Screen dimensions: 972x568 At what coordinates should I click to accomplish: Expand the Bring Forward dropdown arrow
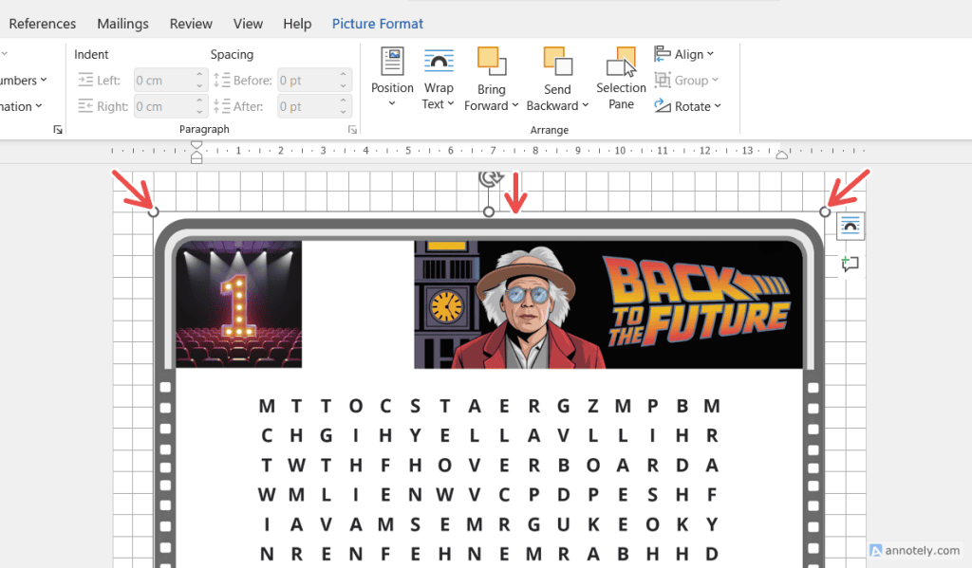pyautogui.click(x=514, y=105)
